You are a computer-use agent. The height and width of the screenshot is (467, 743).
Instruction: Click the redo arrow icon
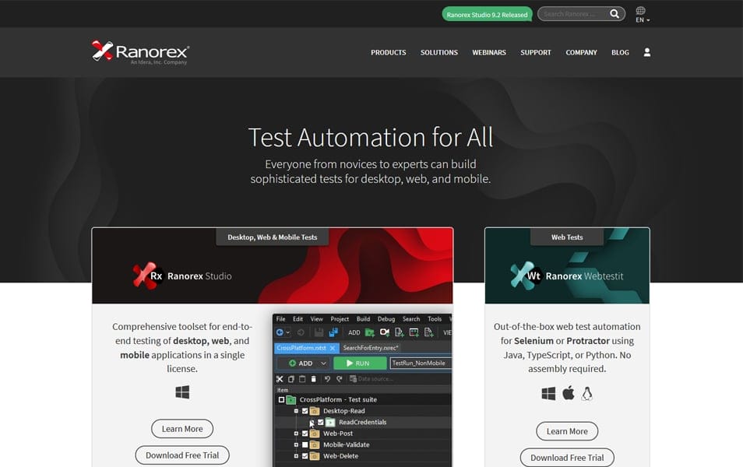click(x=340, y=379)
